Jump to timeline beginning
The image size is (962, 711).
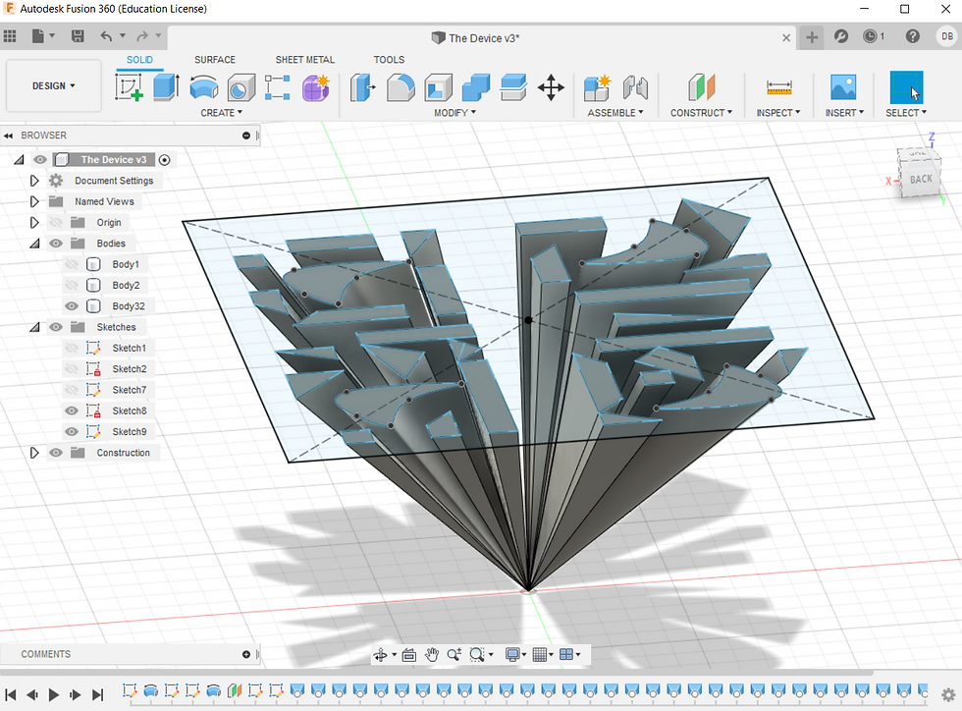(11, 694)
